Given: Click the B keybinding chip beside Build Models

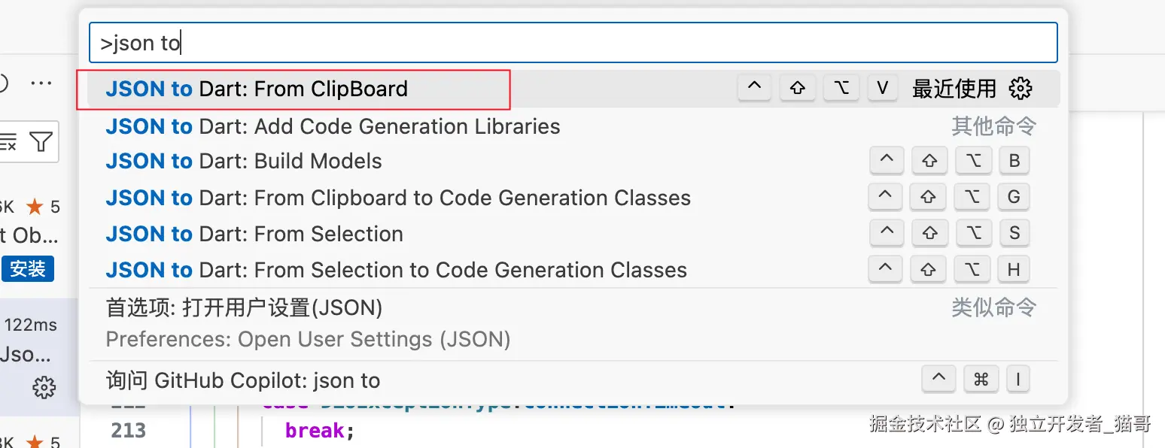Looking at the screenshot, I should point(1014,160).
